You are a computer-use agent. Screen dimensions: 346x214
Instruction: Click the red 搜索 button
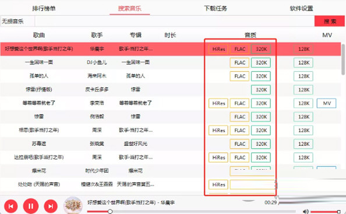330,21
